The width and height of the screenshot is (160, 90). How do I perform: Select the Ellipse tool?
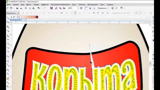pos(8,47)
